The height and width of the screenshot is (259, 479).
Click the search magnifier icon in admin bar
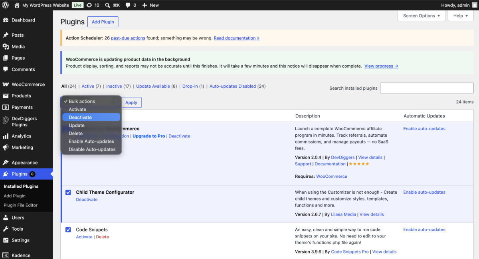tap(108, 5)
